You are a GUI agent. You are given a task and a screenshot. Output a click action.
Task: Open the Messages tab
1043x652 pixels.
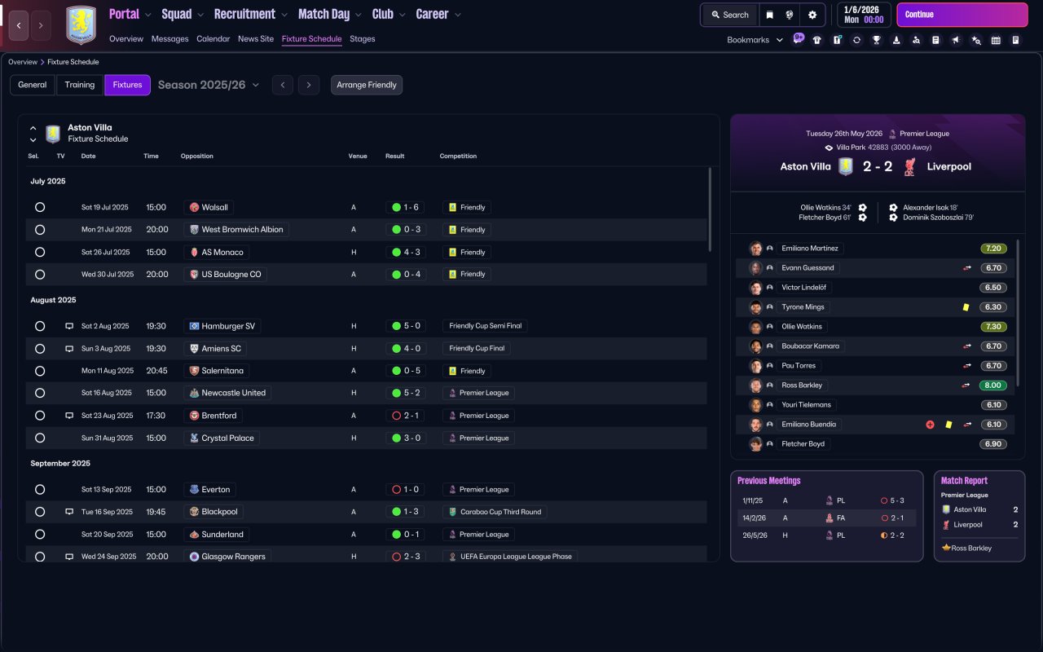169,39
